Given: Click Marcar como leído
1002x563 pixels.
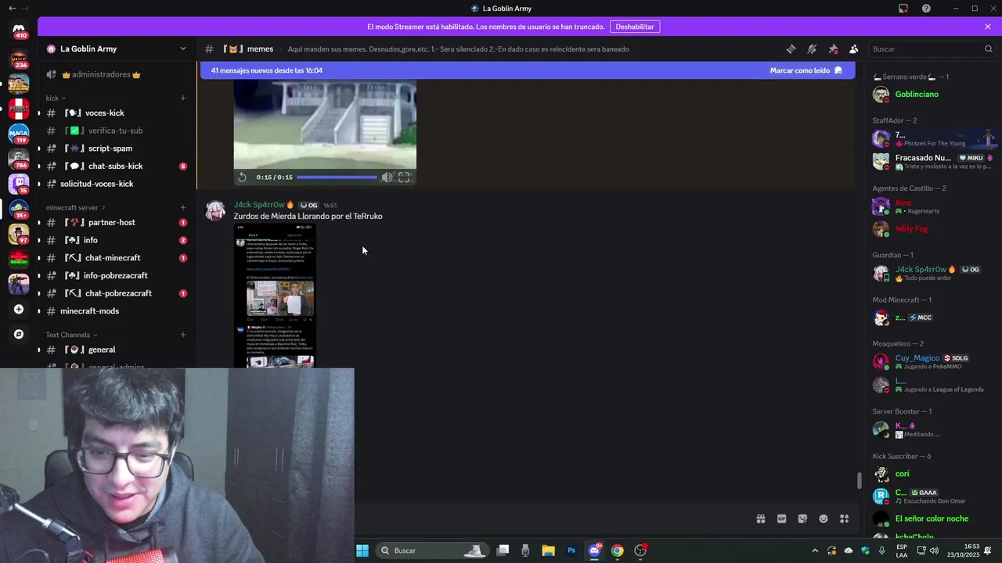Looking at the screenshot, I should 806,70.
